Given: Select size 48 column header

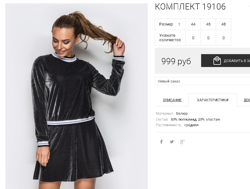Looking at the screenshot, I should (x=223, y=24).
